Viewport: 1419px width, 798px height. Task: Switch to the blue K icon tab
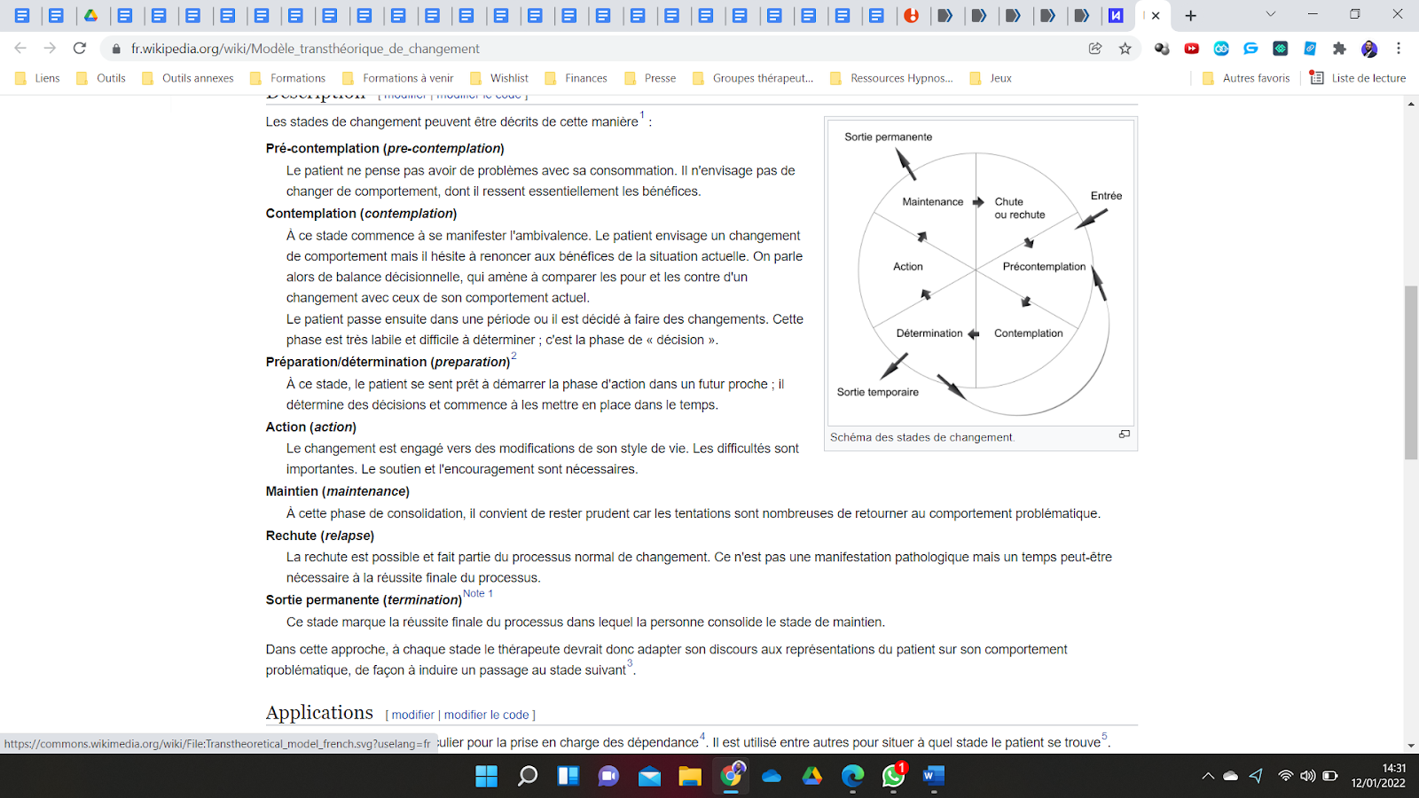1116,15
